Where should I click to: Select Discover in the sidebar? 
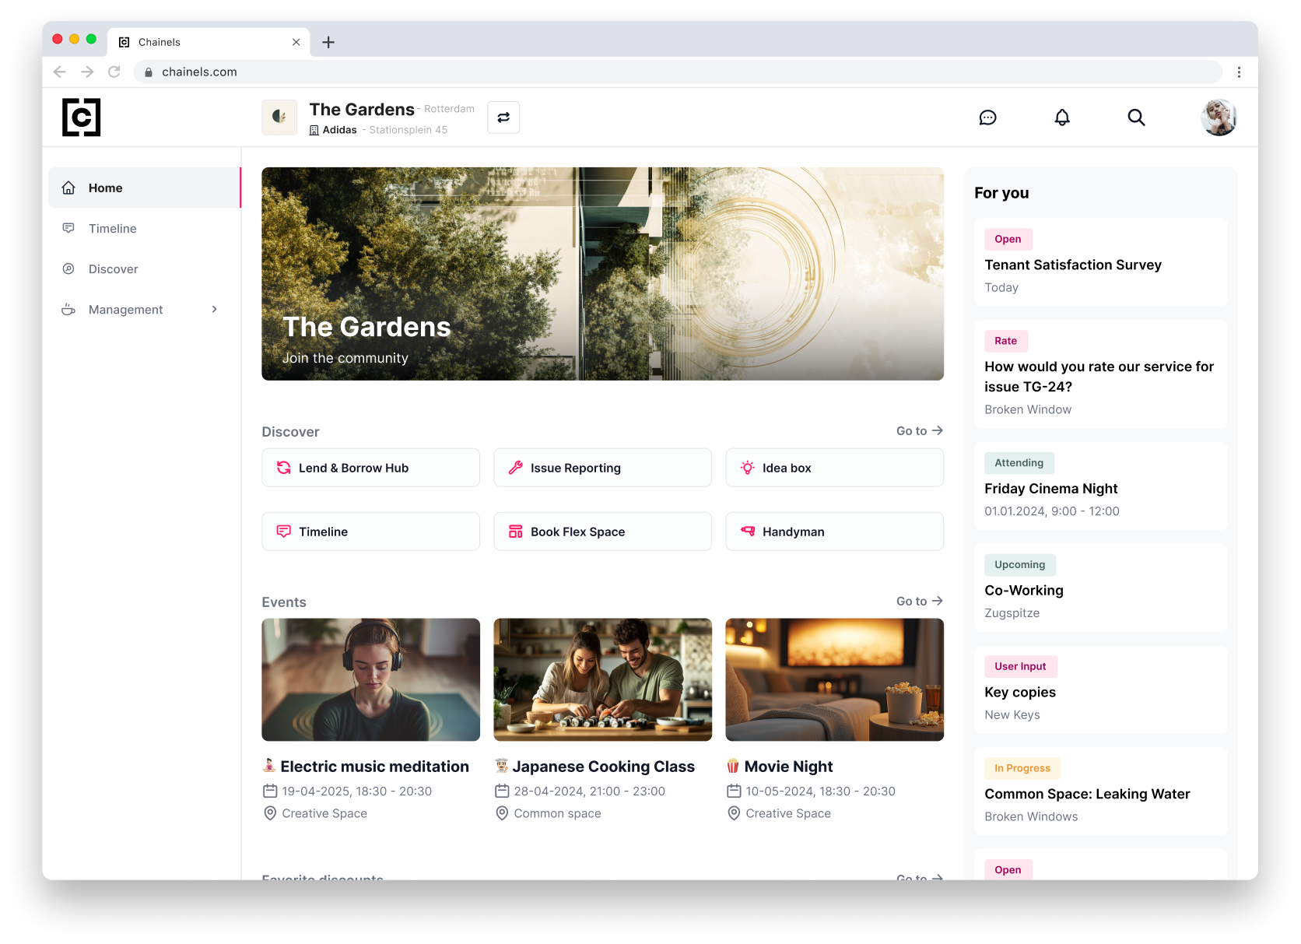click(x=114, y=269)
